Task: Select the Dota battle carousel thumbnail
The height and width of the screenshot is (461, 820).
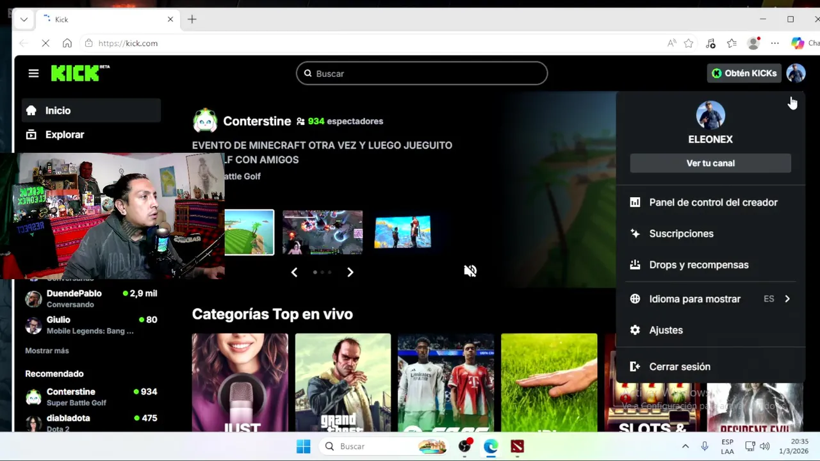Action: coord(322,232)
